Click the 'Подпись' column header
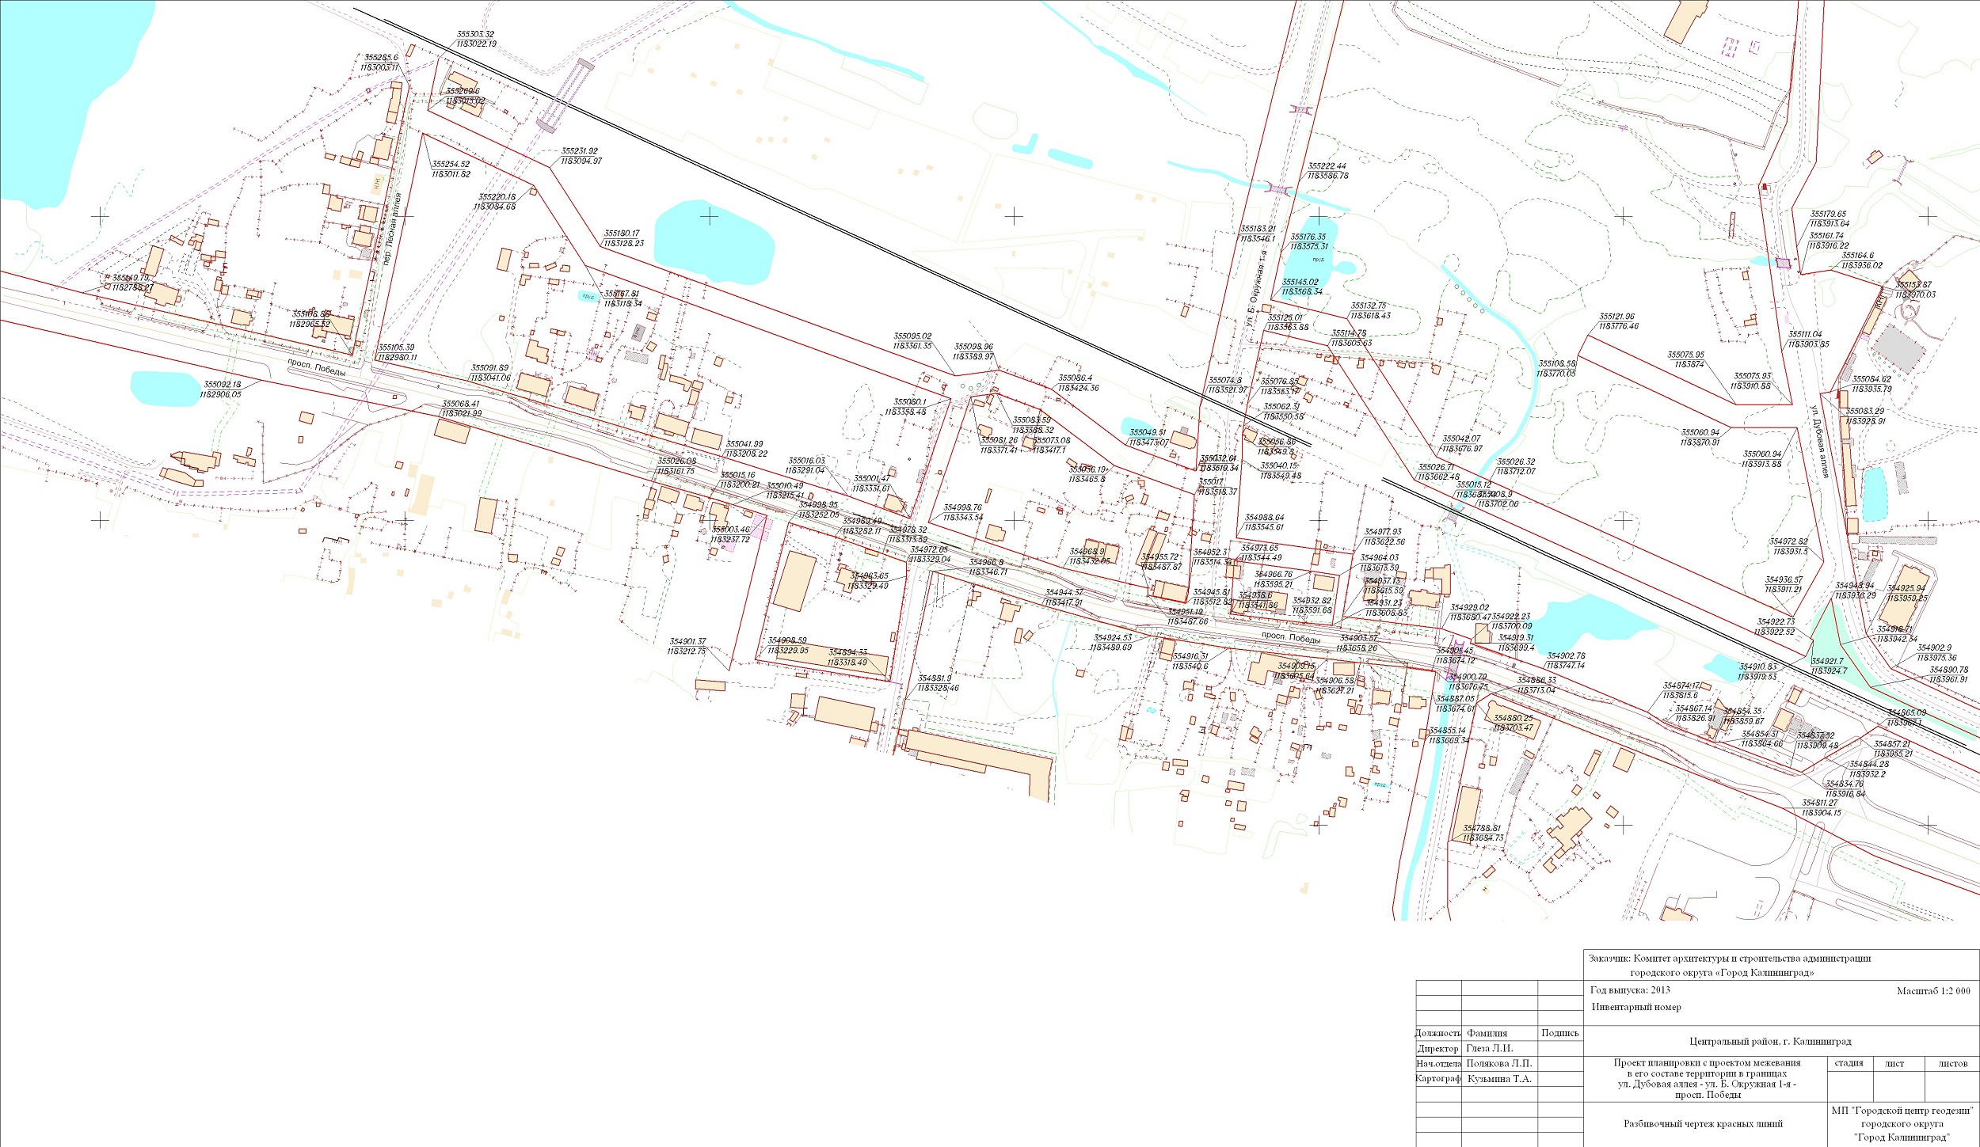This screenshot has height=1147, width=1980. 1559,1033
